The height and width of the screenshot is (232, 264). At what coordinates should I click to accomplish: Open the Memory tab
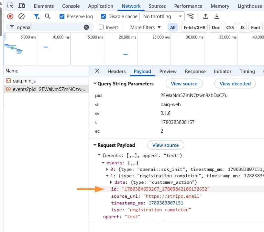[220, 6]
